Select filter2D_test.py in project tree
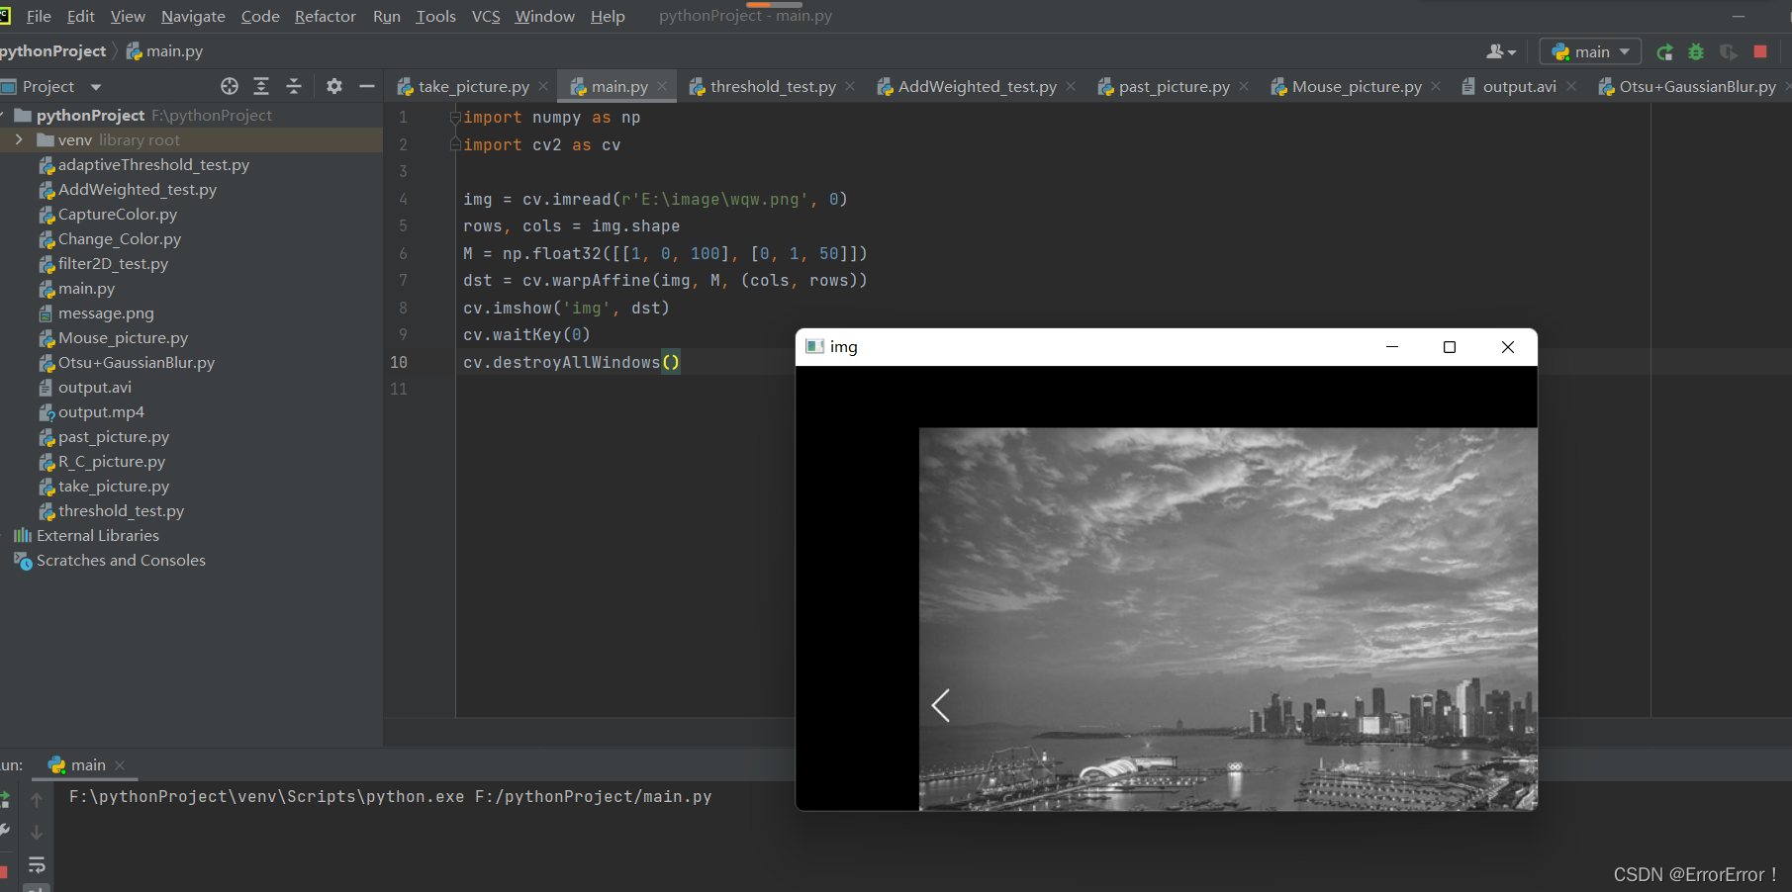The image size is (1792, 892). (113, 264)
